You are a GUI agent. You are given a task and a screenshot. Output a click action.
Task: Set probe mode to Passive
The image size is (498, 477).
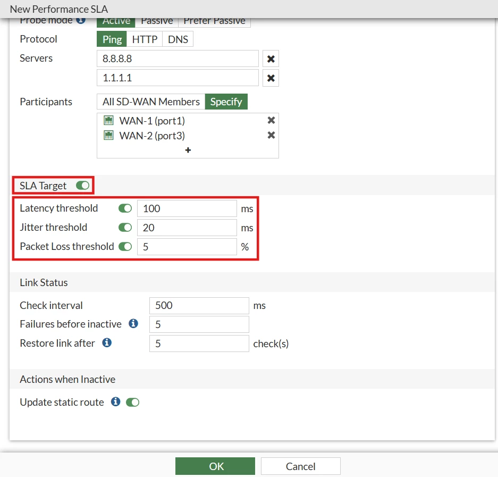tap(157, 22)
